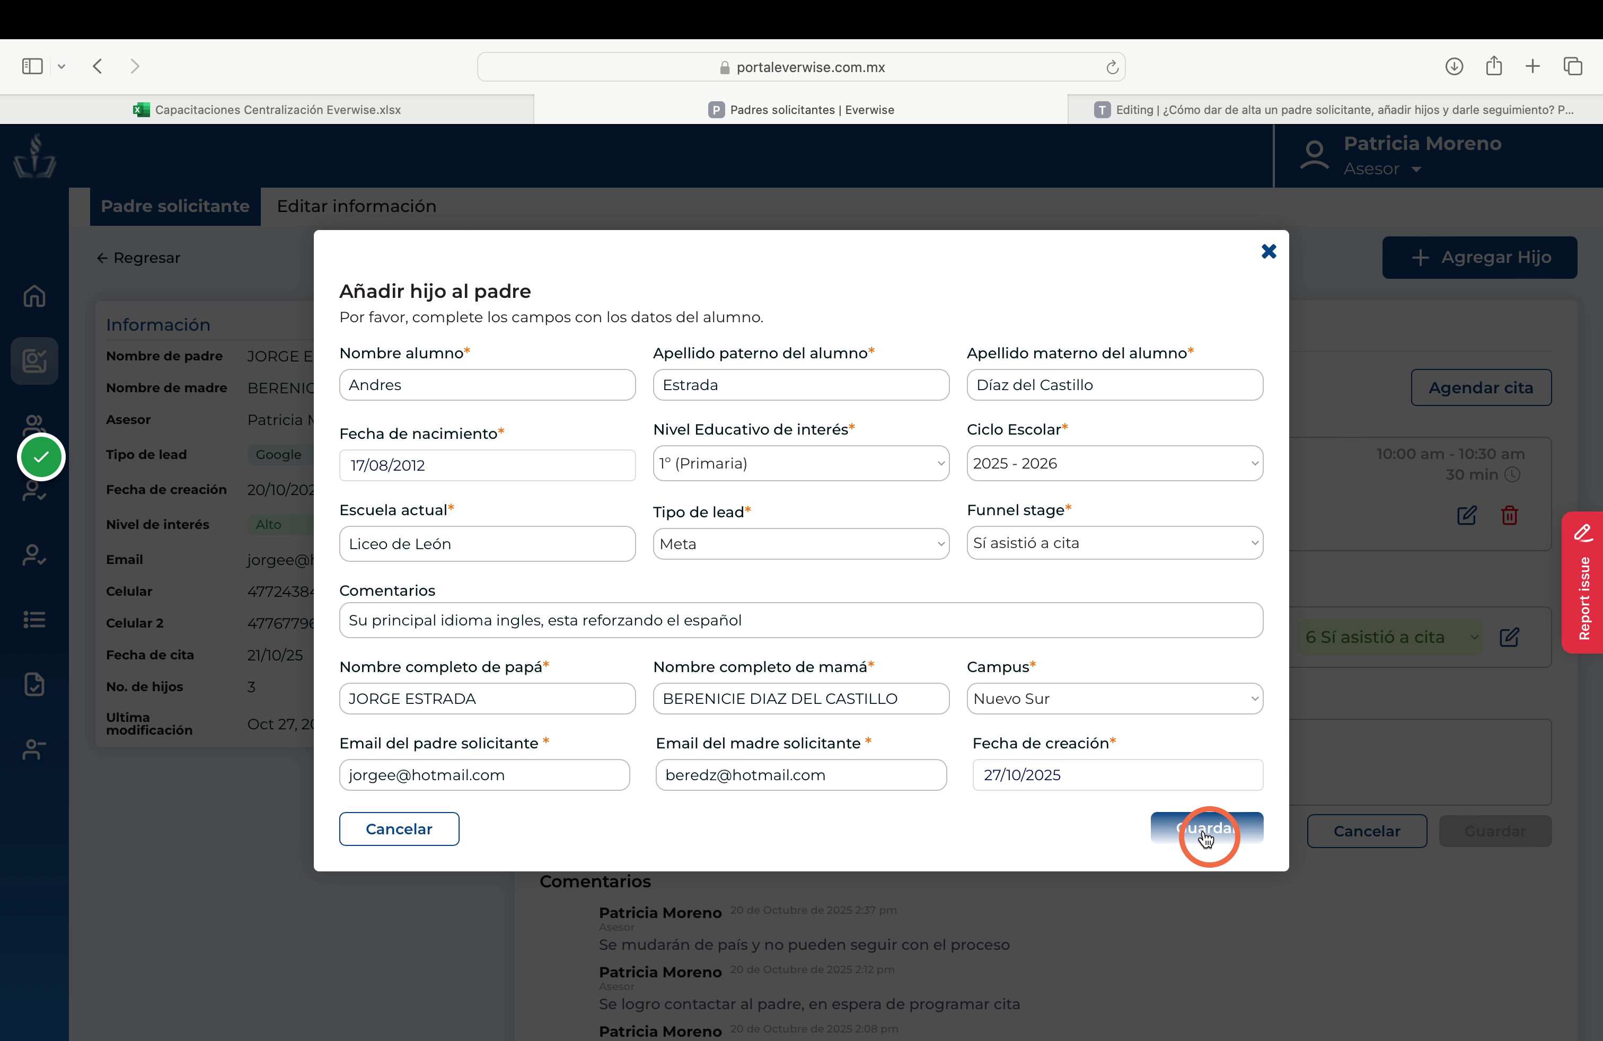Close the Añadir hijo al padre dialog
The width and height of the screenshot is (1603, 1041).
[1269, 251]
